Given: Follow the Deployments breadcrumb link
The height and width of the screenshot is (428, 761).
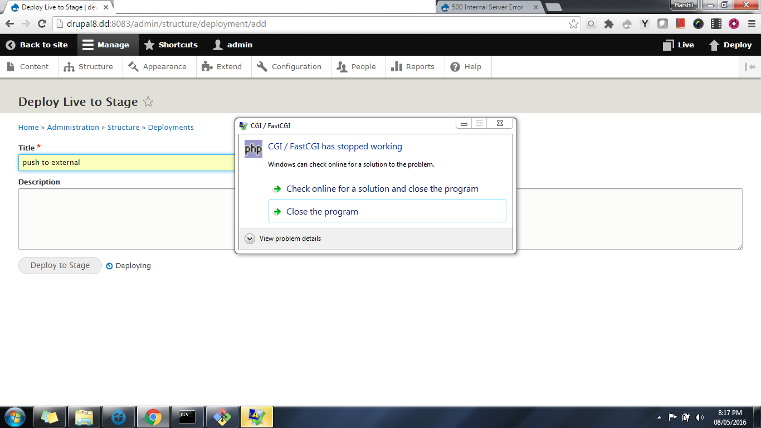Looking at the screenshot, I should 171,127.
